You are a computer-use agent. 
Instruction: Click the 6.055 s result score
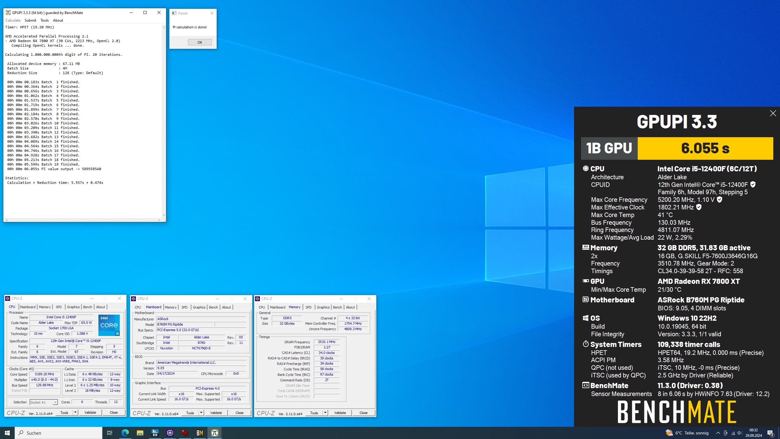[x=705, y=148]
